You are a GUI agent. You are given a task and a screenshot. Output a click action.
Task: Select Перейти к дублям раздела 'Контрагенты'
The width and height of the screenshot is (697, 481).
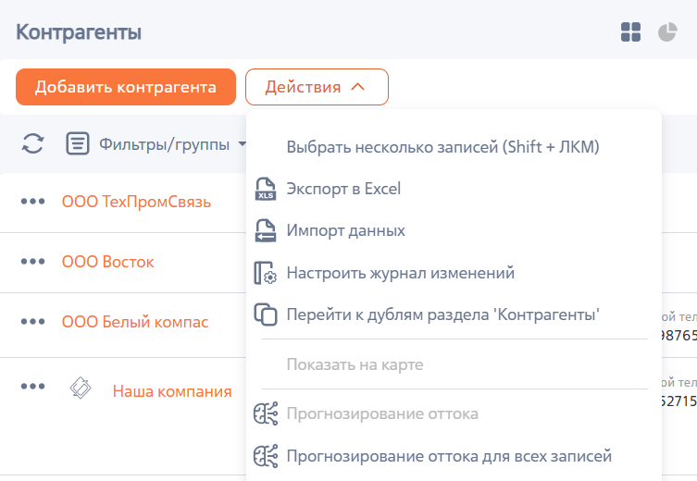[x=442, y=314]
